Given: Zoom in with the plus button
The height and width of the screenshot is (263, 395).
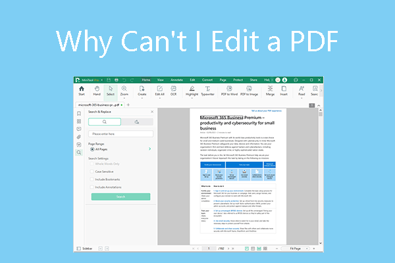Looking at the screenshot, I should pos(314,249).
